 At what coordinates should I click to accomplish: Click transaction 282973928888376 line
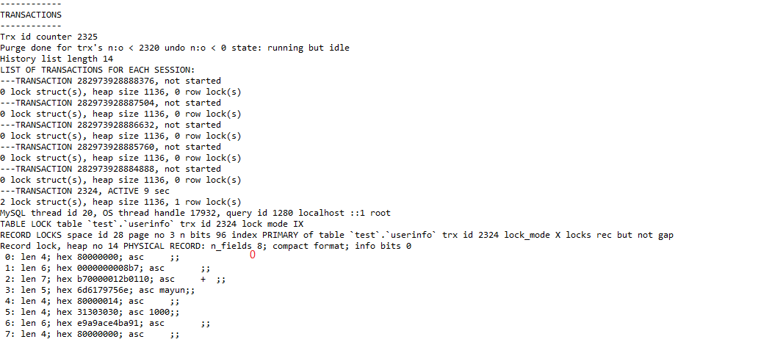(110, 81)
